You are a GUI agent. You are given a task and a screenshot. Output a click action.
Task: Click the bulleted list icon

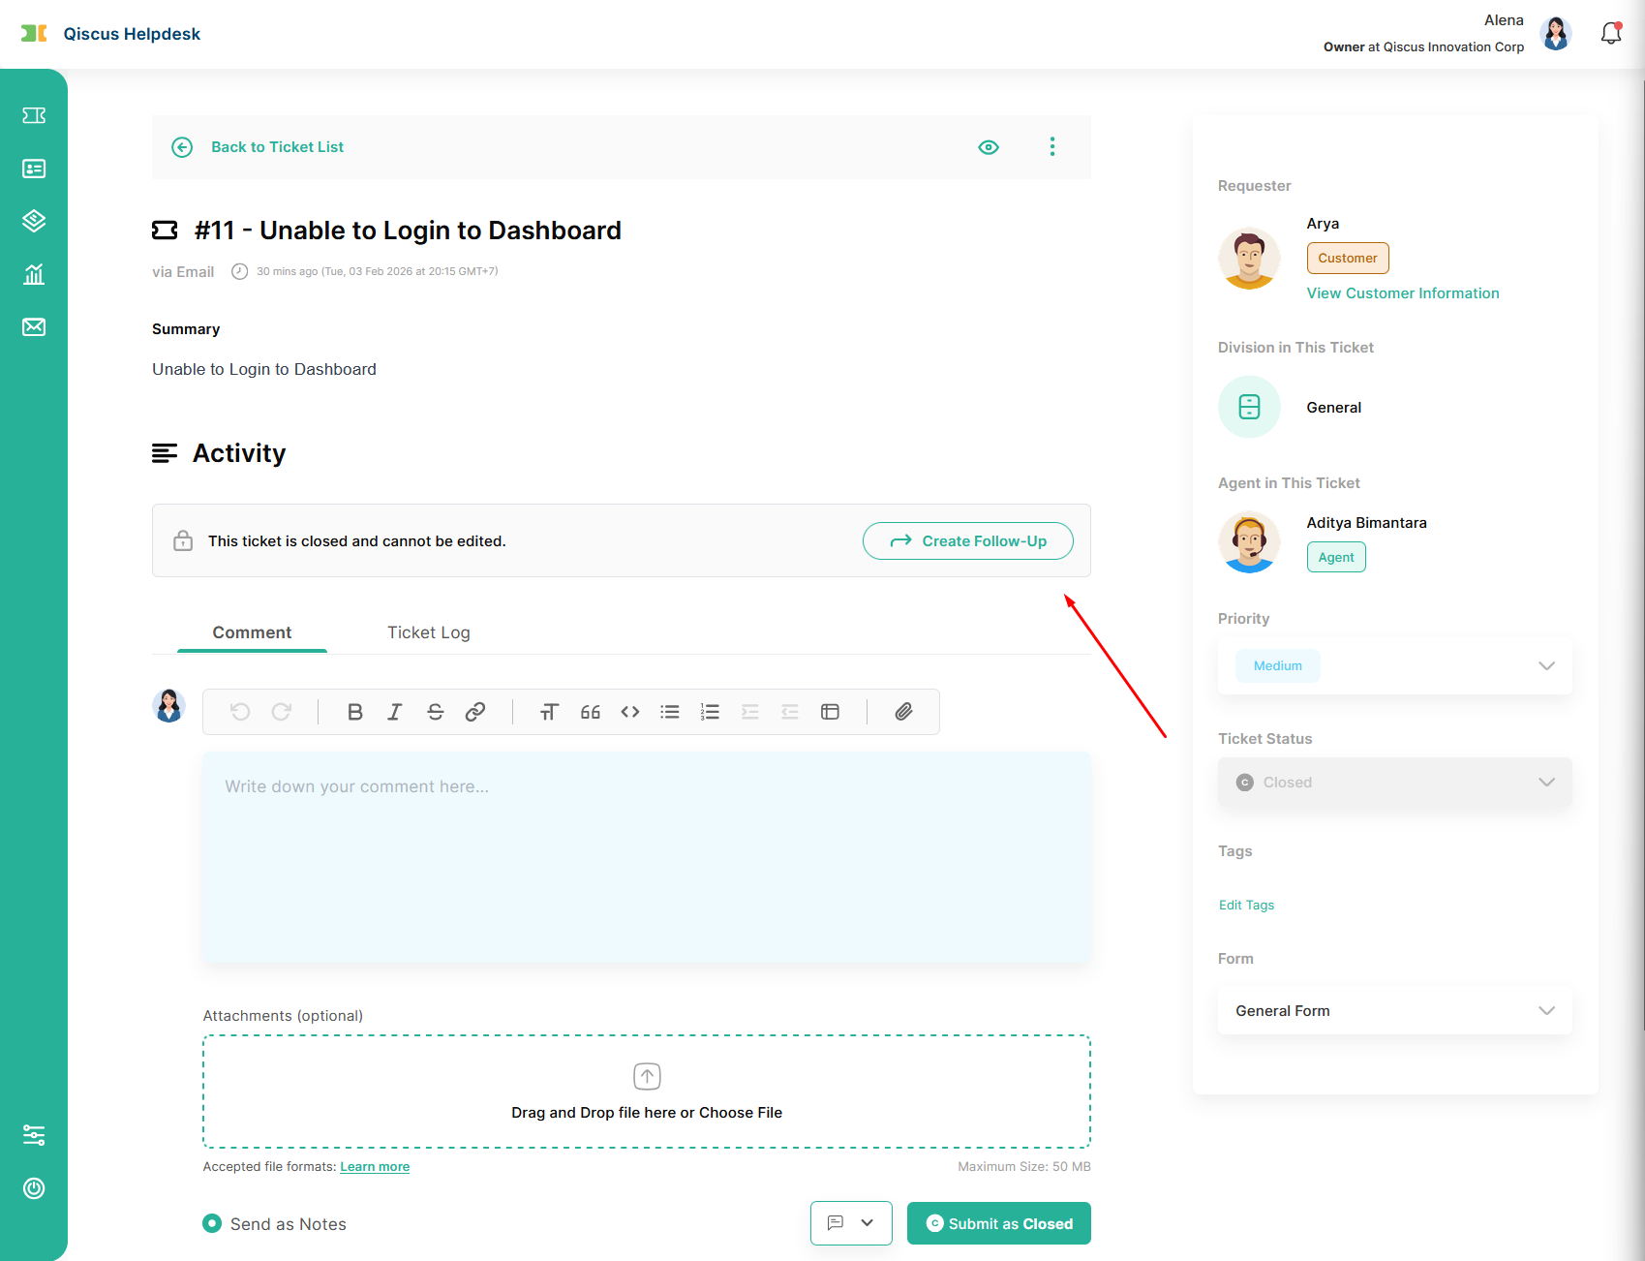tap(670, 712)
